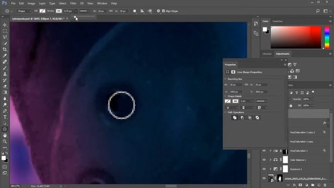Viewport: 334px width, 188px height.
Task: Open path alignment options in options bar
Action: click(142, 11)
